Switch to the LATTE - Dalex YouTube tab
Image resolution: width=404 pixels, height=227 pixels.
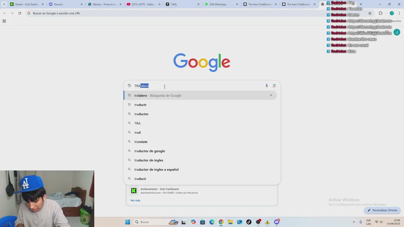pyautogui.click(x=143, y=4)
